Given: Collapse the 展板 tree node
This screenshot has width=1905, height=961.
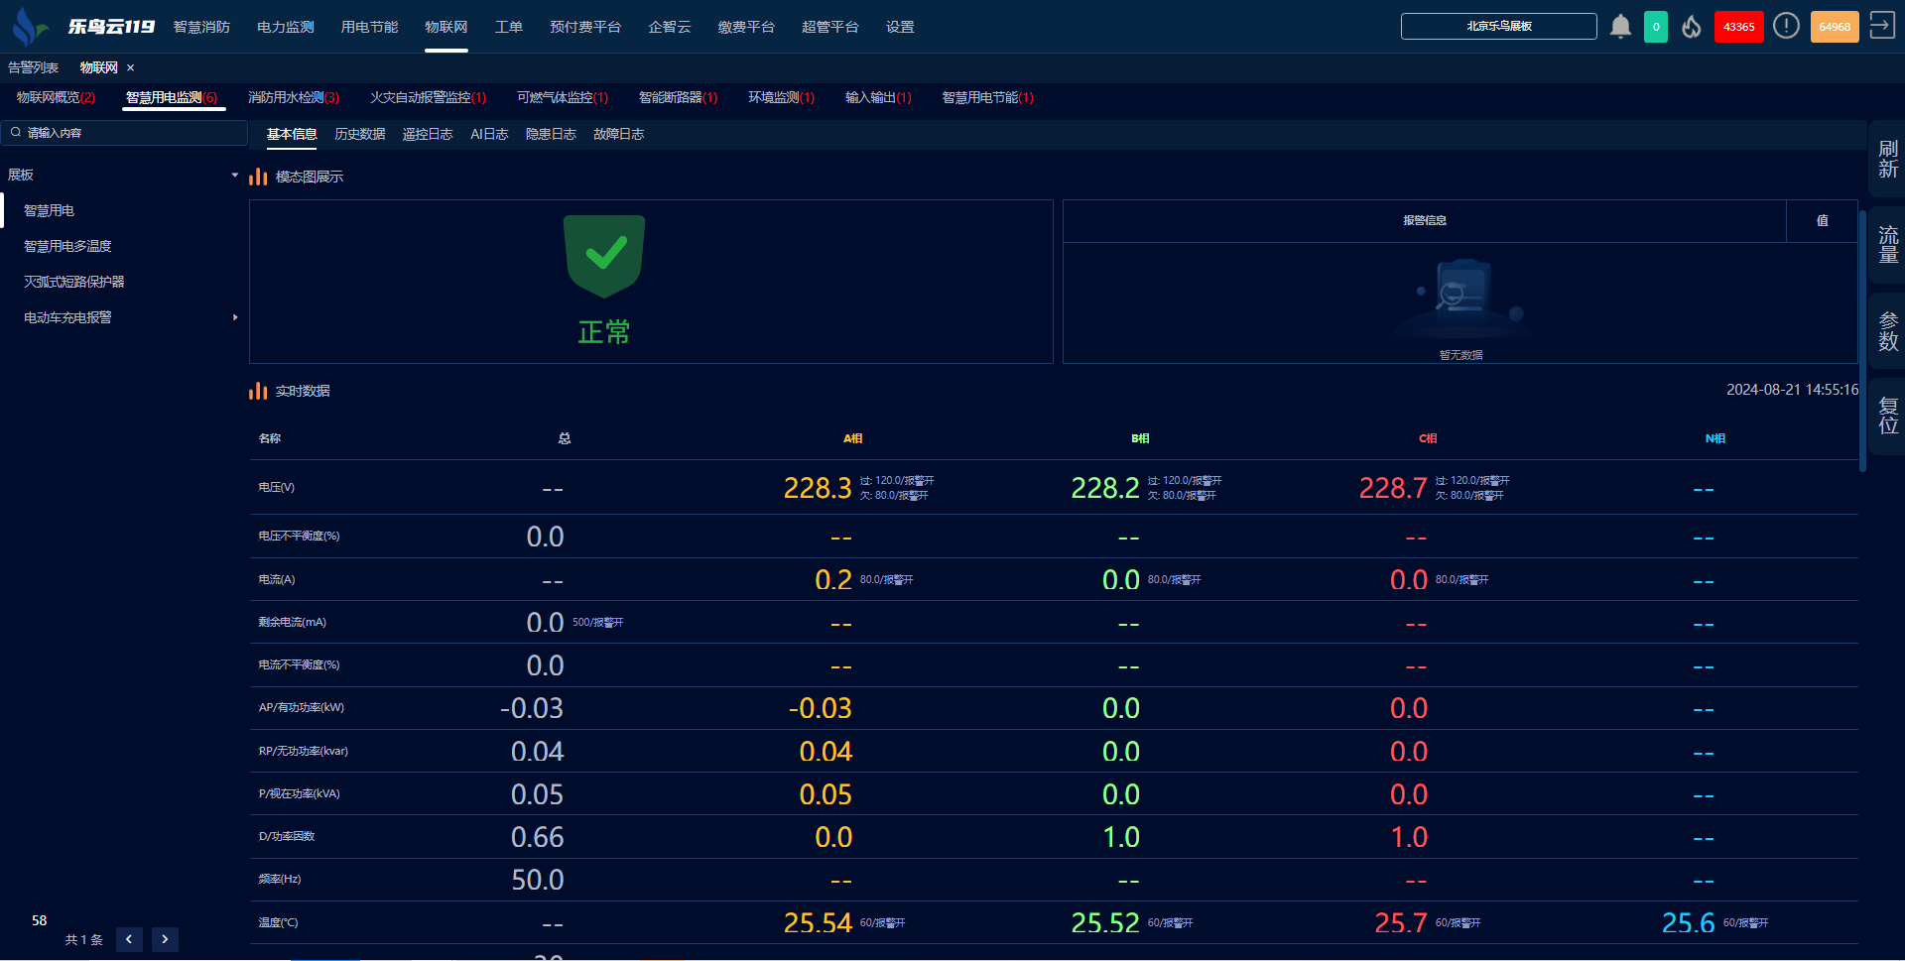Looking at the screenshot, I should [x=235, y=176].
